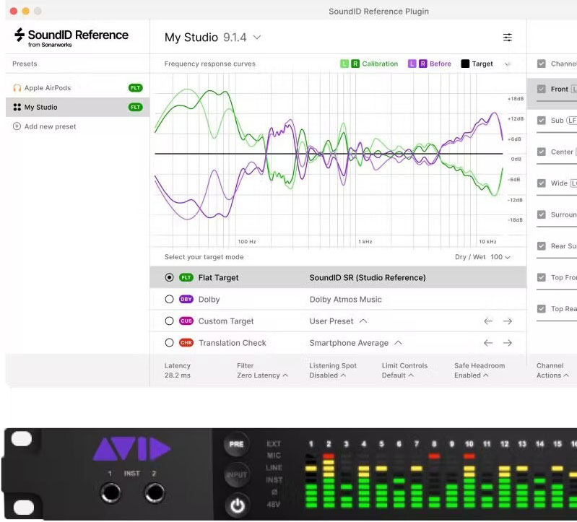Toggle the Sub channel checkbox

[542, 121]
